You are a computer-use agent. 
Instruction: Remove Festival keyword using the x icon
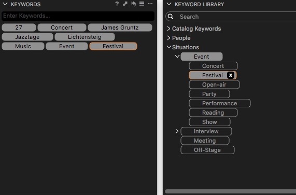pos(231,75)
